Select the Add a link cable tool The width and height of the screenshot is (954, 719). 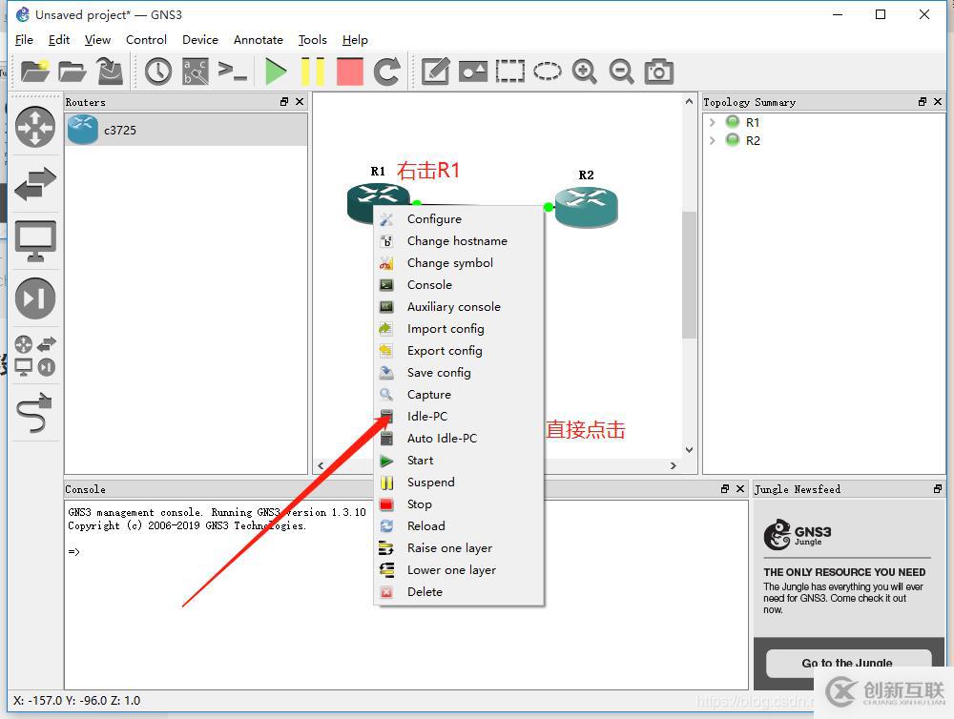point(35,412)
